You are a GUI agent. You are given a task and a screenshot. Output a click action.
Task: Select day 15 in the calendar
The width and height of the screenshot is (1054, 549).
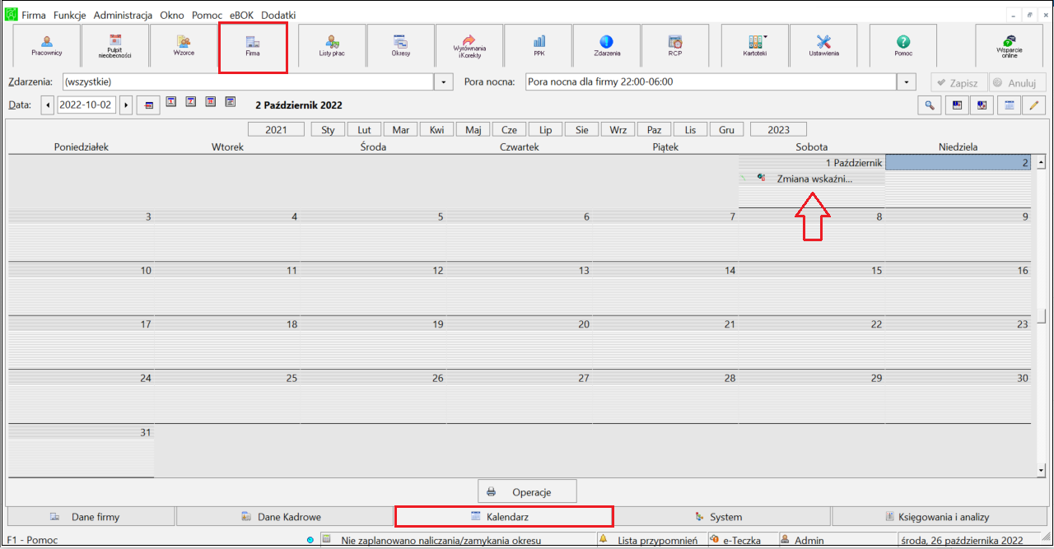[x=812, y=287]
